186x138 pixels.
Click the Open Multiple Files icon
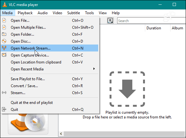click(4, 27)
